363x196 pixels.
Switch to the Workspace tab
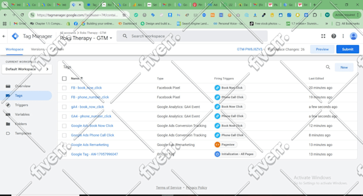point(14,49)
